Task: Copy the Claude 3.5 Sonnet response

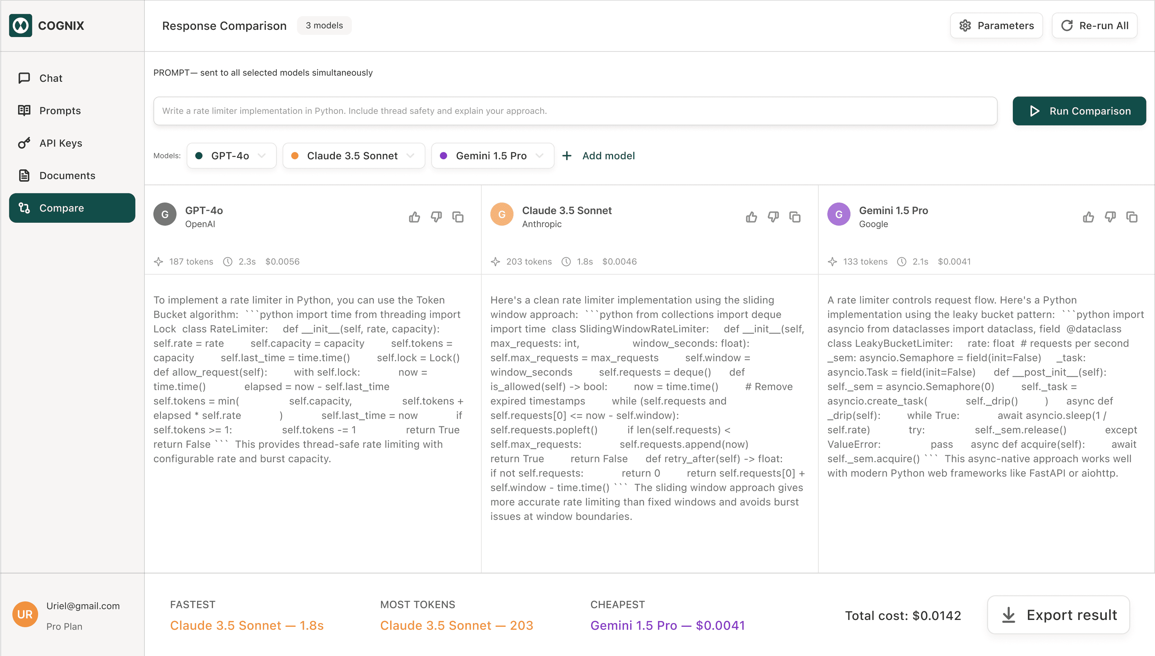Action: click(x=794, y=217)
